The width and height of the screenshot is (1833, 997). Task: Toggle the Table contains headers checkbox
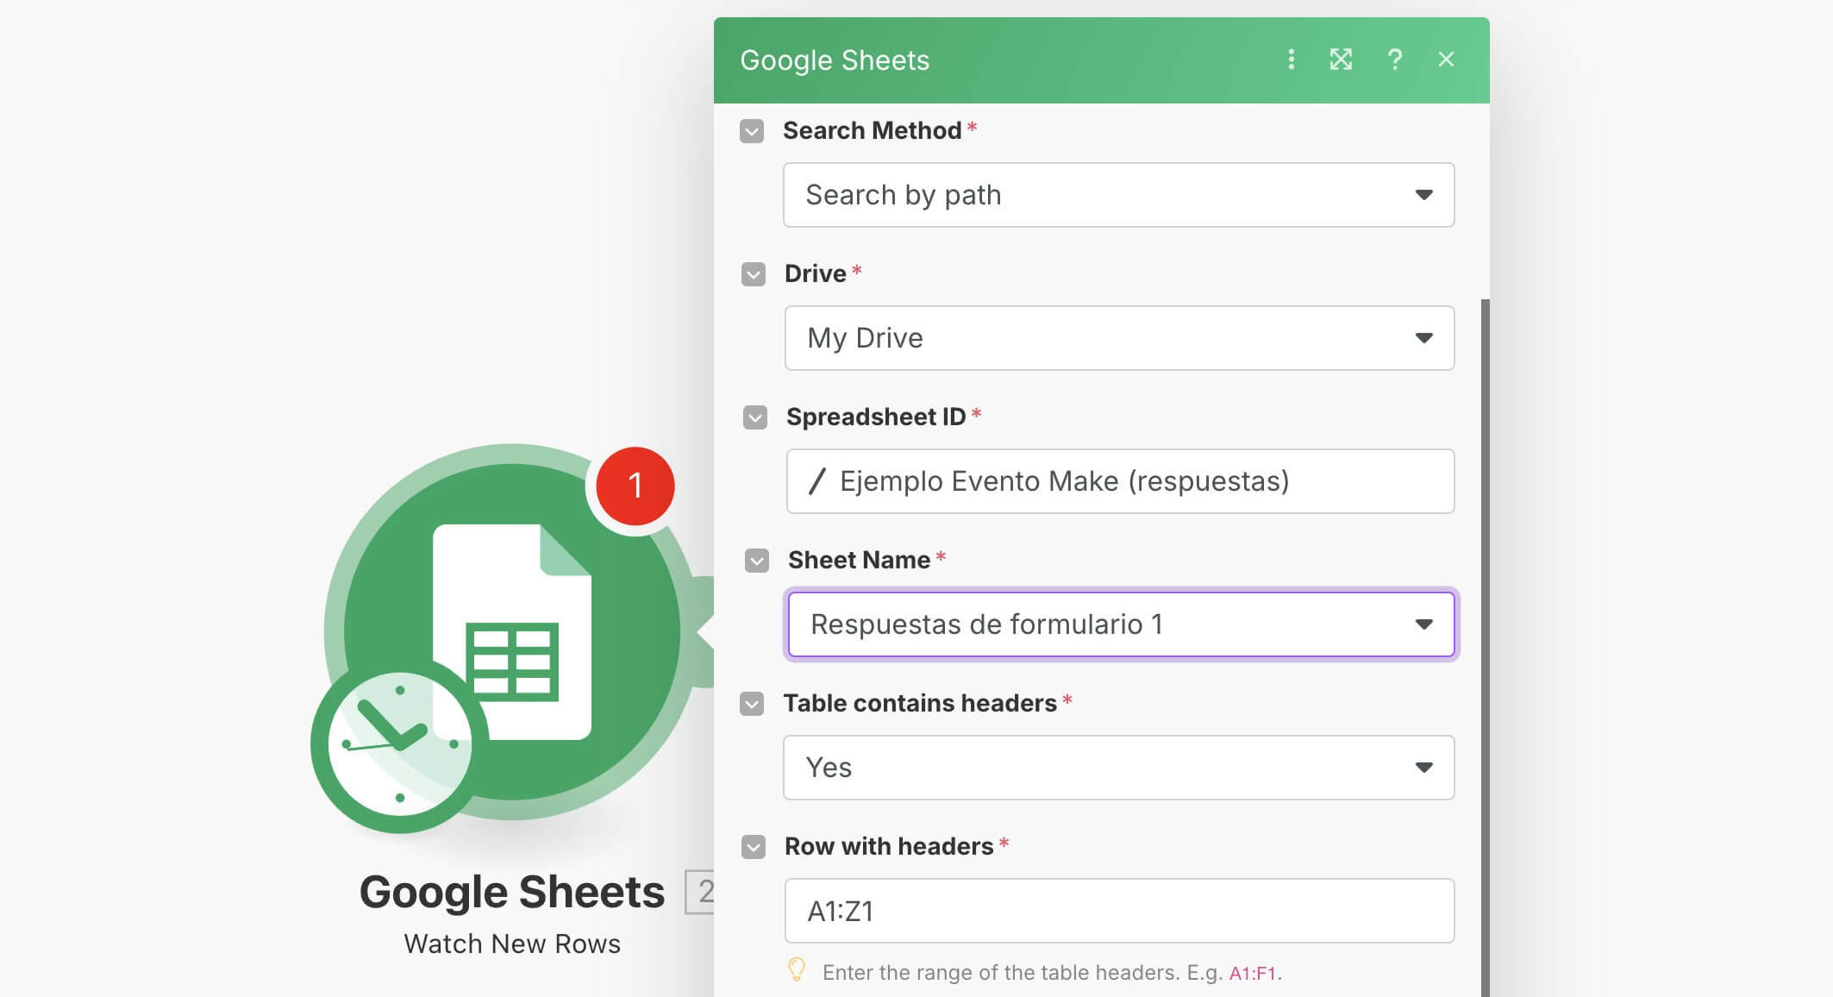pos(752,704)
